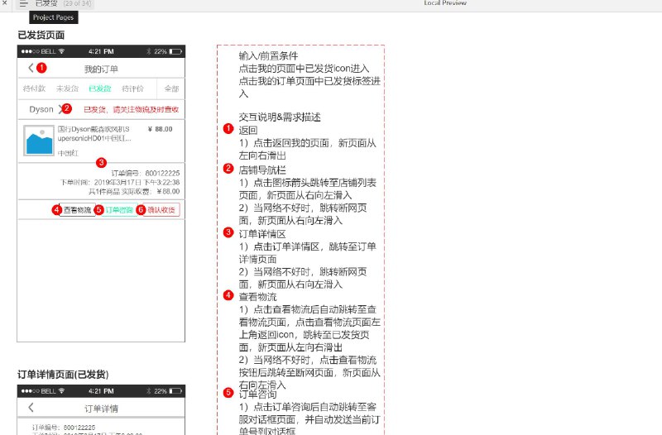Image resolution: width=662 pixels, height=435 pixels.
Task: Click the 查看物流 button
Action: pos(77,210)
